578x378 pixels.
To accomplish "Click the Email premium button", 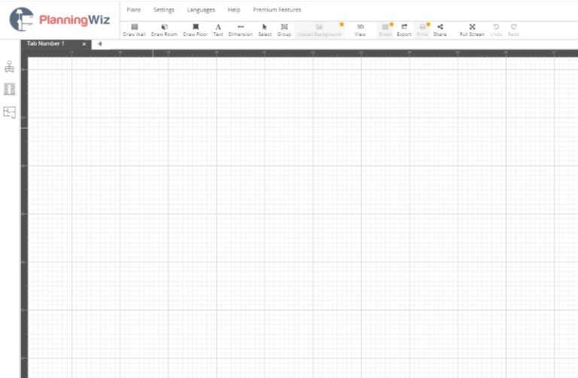I will (385, 30).
